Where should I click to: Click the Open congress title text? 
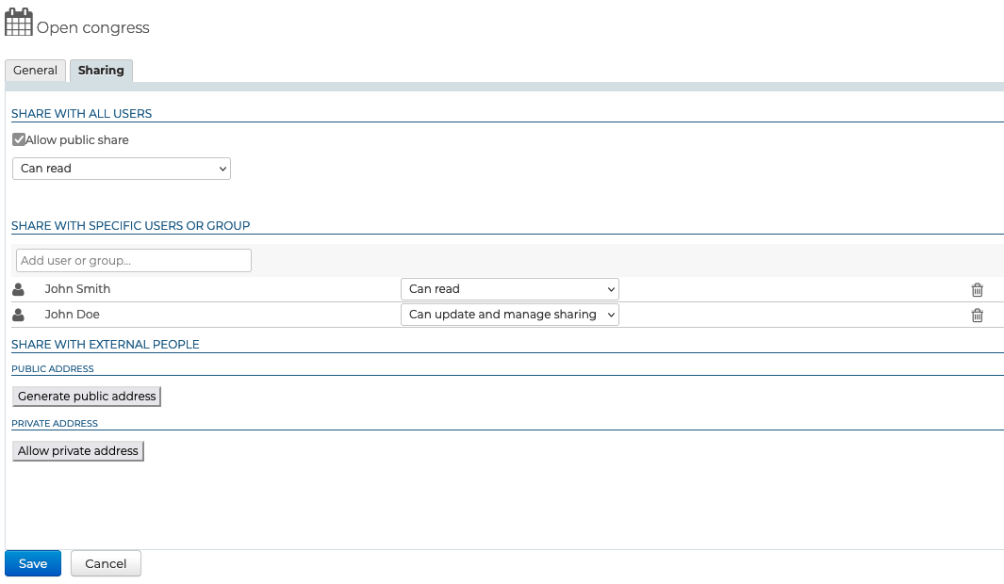click(x=93, y=27)
